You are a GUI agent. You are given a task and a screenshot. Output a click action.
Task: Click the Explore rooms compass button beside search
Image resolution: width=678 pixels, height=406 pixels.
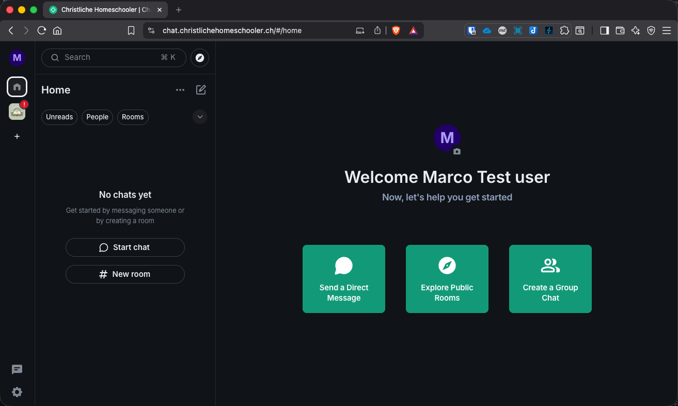[200, 57]
